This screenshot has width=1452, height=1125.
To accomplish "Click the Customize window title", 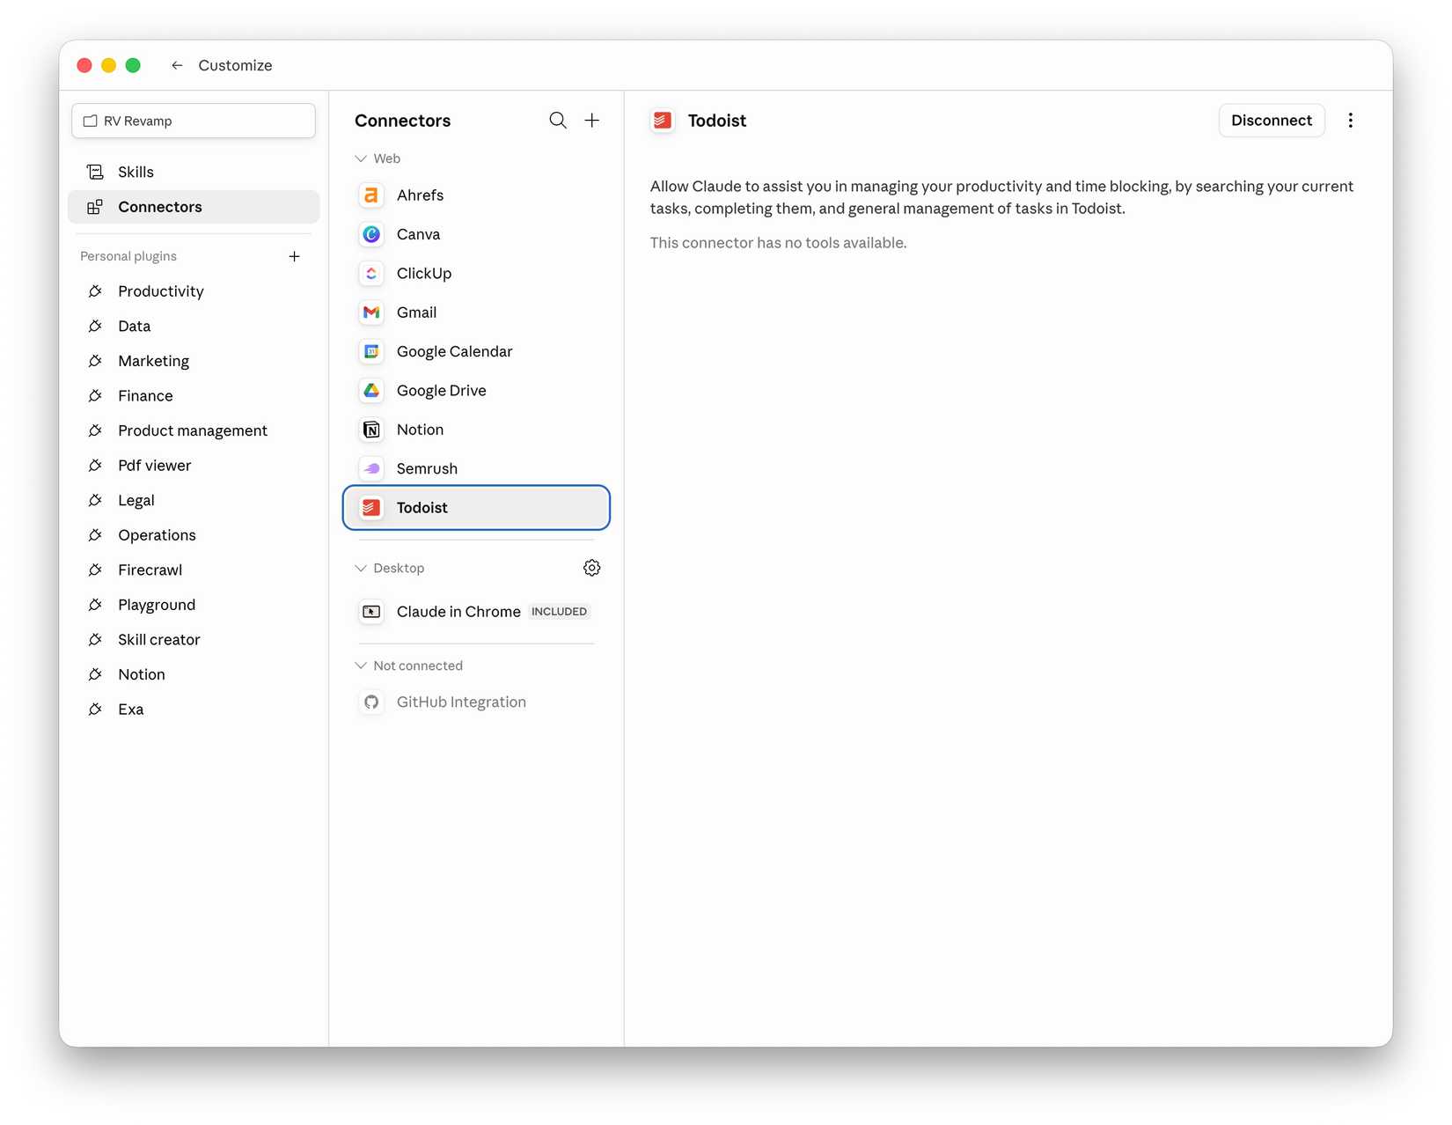I will 235,65.
